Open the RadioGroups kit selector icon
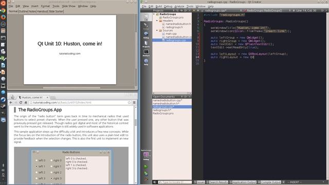The image size is (329, 185). [146, 155]
